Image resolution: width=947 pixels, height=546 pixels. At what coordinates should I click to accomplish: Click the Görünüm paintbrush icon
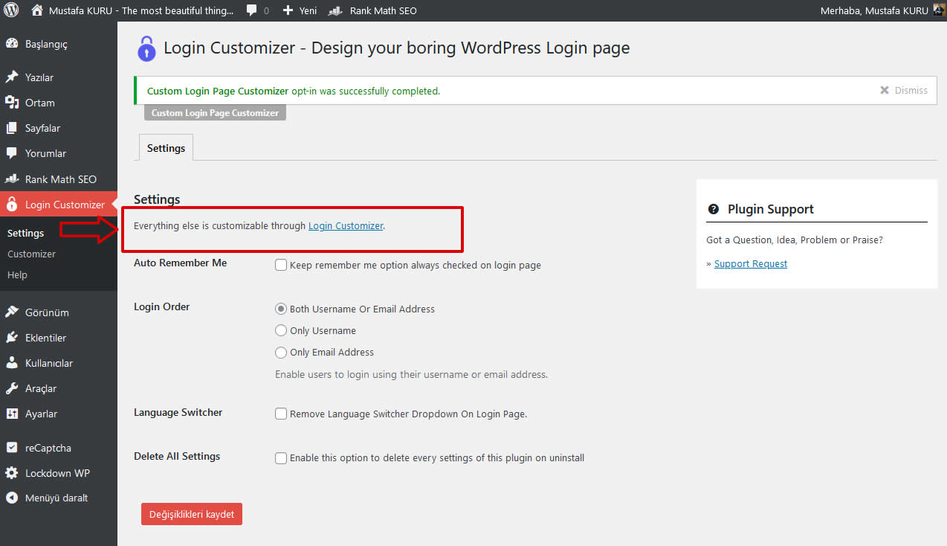click(x=12, y=312)
